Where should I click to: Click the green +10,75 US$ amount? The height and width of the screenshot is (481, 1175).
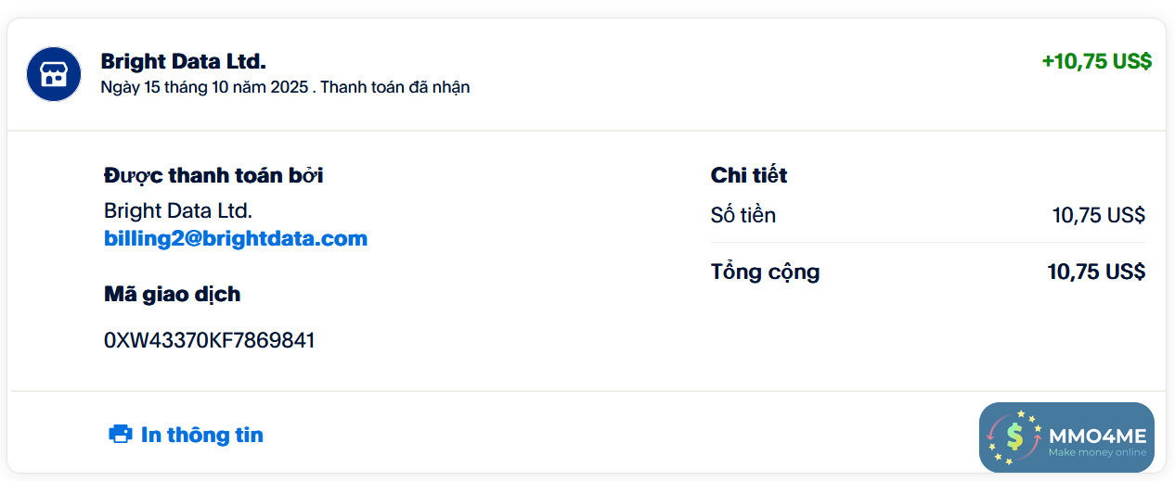(1096, 61)
